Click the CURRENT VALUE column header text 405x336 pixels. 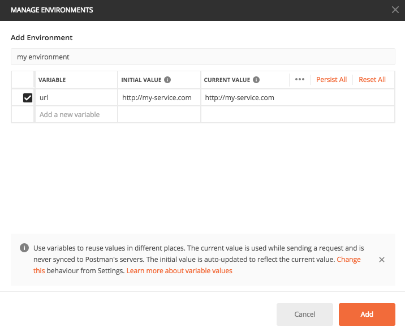click(227, 80)
